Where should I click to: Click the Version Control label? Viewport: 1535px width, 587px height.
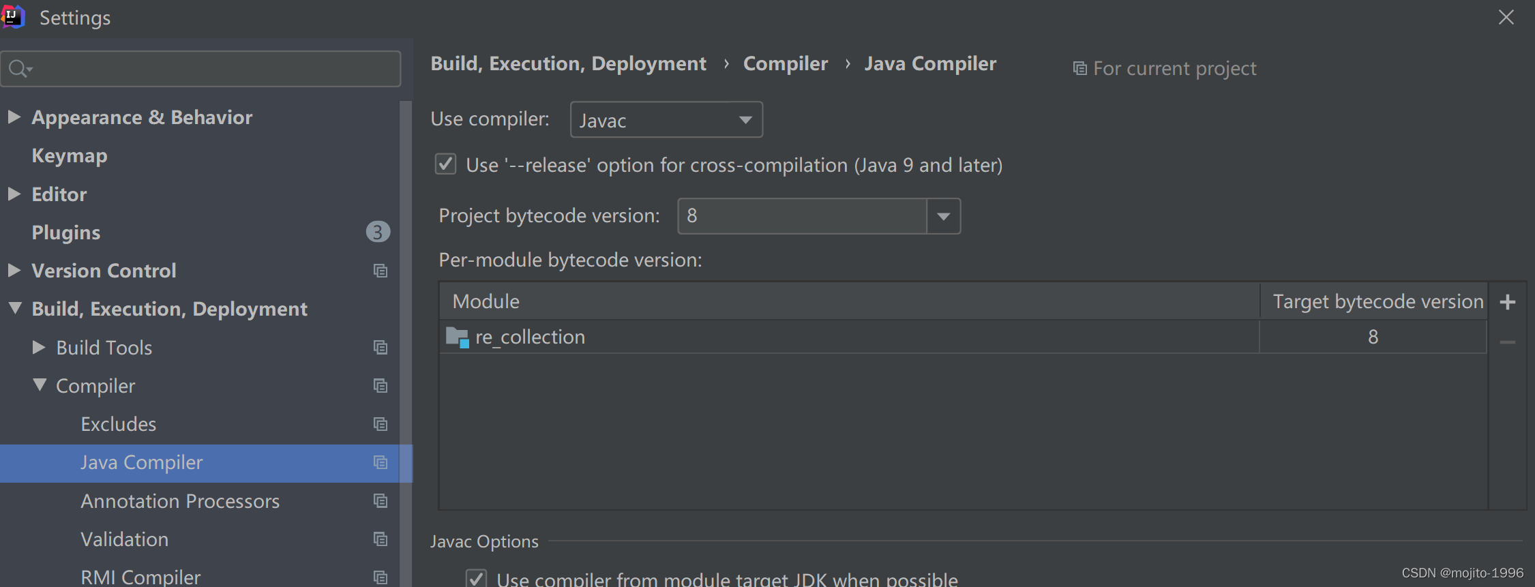(104, 271)
